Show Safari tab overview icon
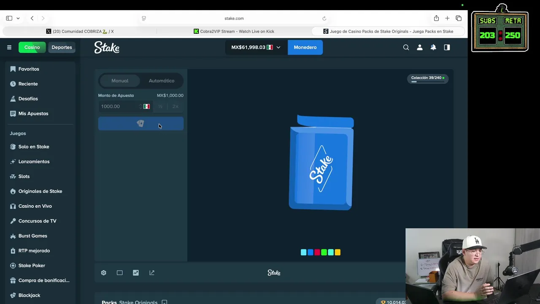The height and width of the screenshot is (304, 540). (459, 18)
